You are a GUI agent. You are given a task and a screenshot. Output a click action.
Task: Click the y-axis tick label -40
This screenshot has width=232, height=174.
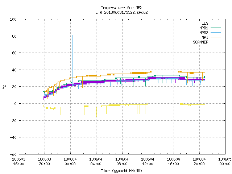13,137
